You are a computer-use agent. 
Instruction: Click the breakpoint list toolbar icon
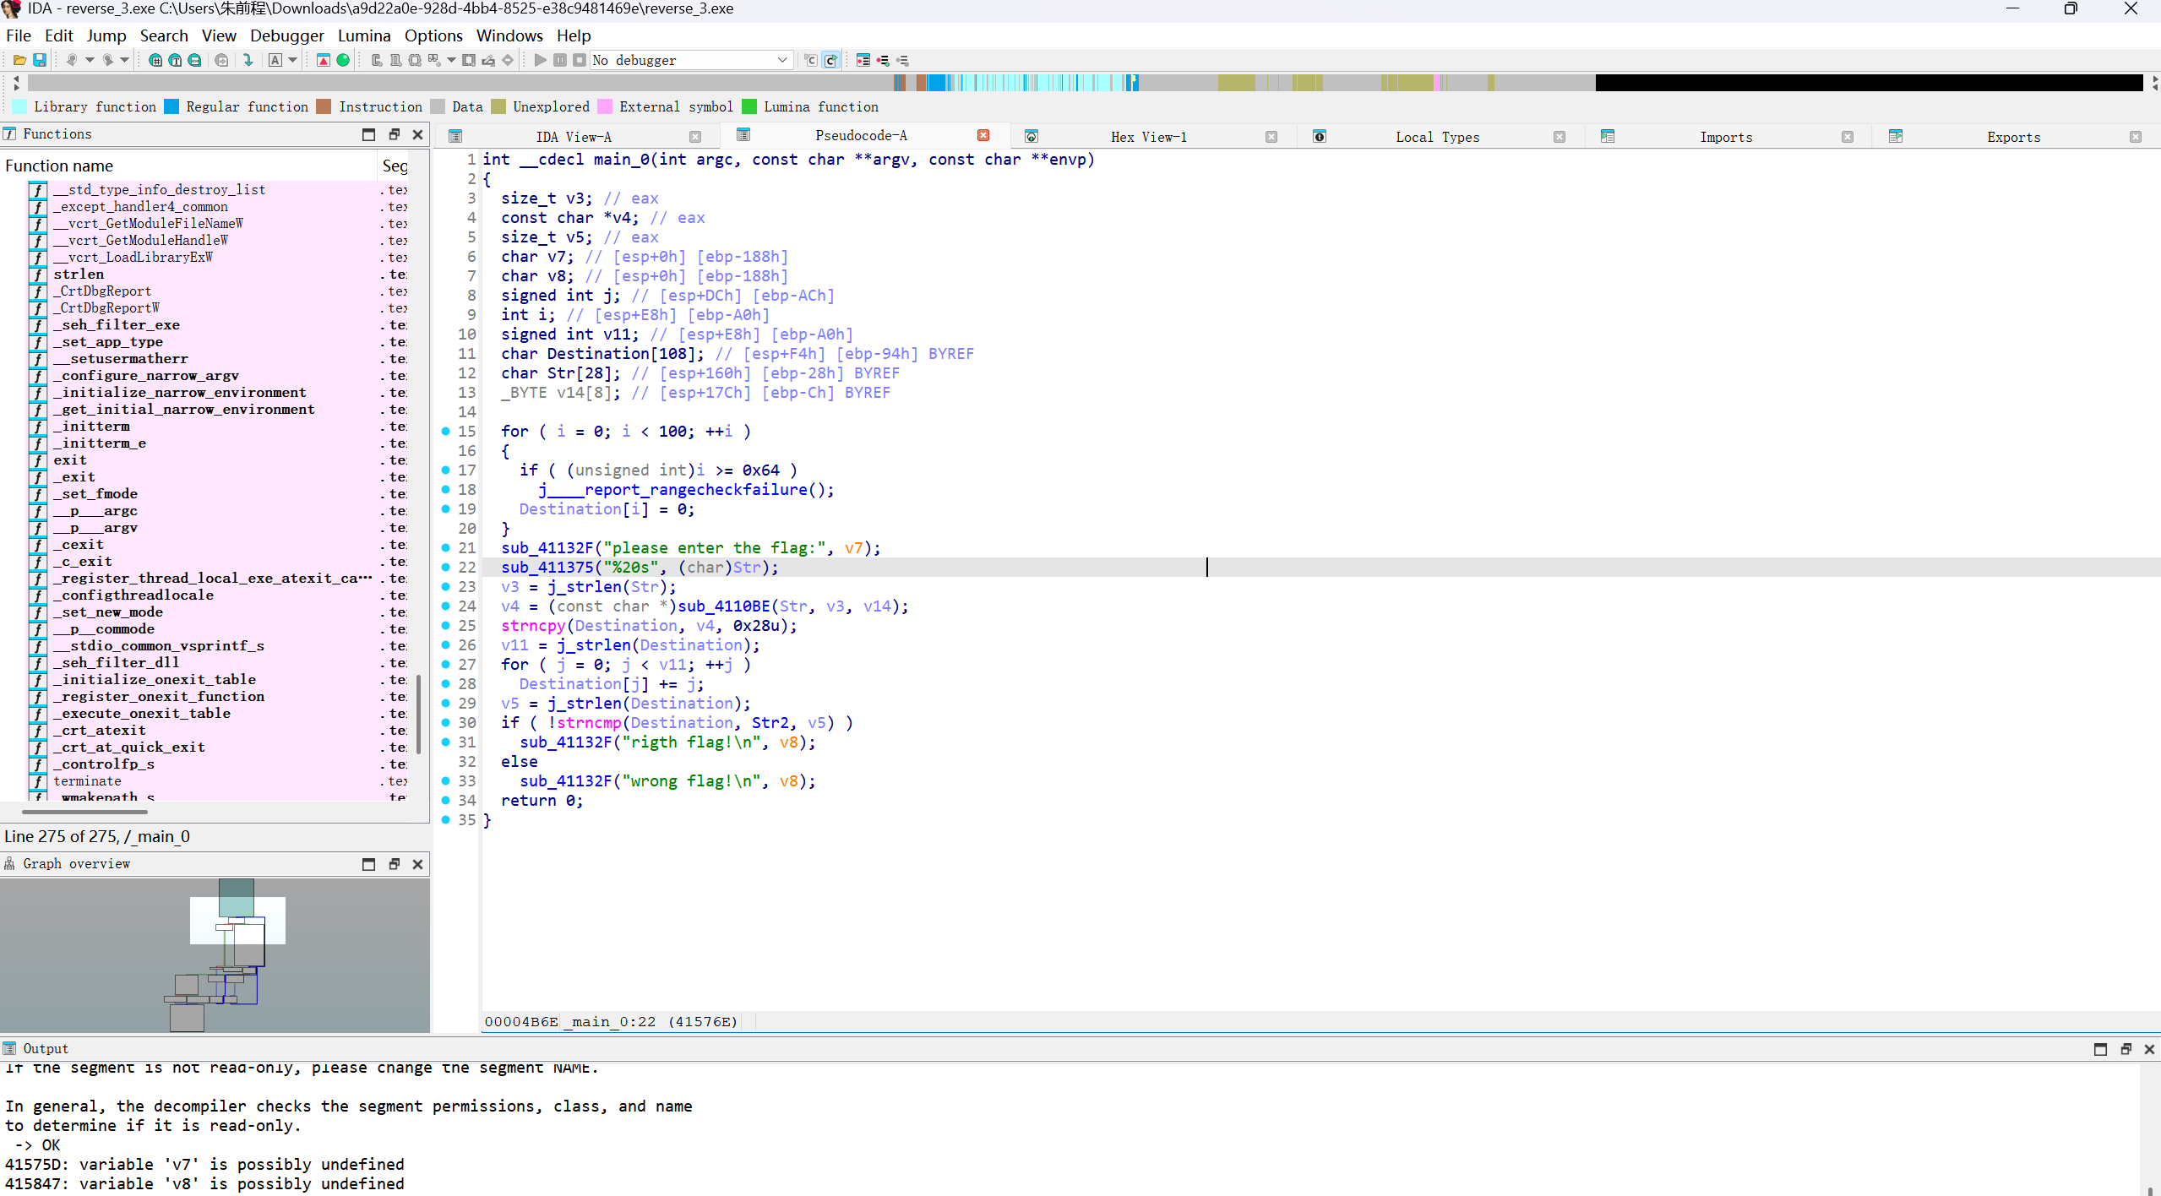coord(863,60)
